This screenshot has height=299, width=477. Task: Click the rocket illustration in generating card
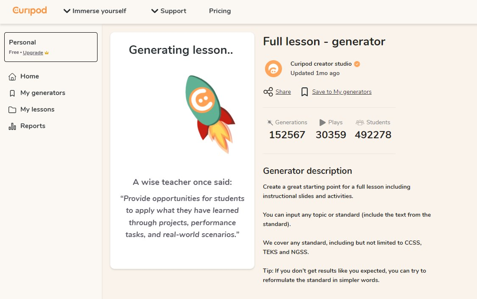[x=210, y=114]
